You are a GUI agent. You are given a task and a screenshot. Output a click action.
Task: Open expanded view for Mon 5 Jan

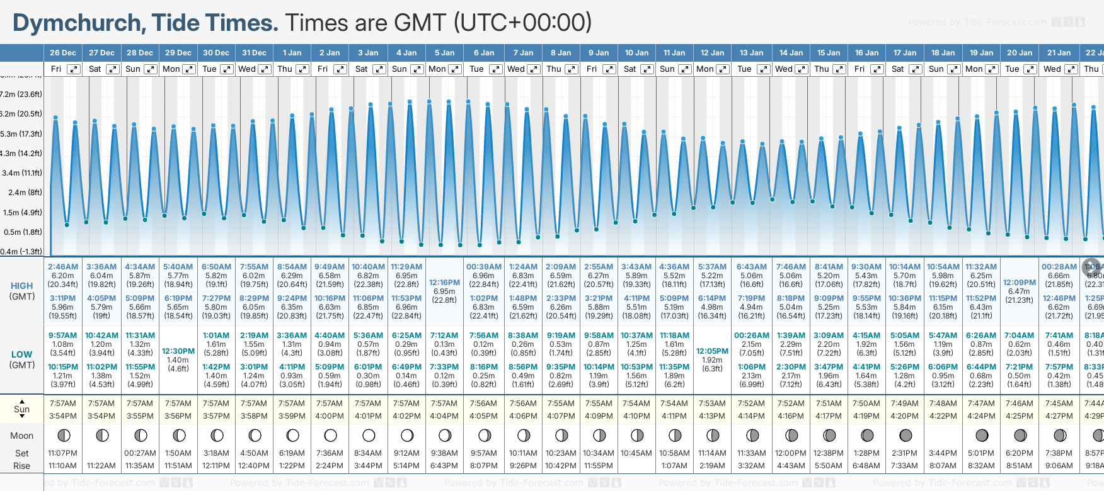[454, 69]
